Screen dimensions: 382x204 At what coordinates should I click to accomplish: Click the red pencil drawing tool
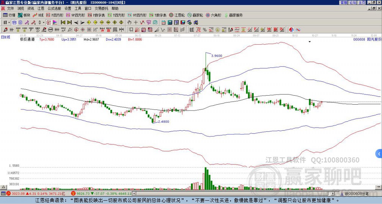point(5,30)
